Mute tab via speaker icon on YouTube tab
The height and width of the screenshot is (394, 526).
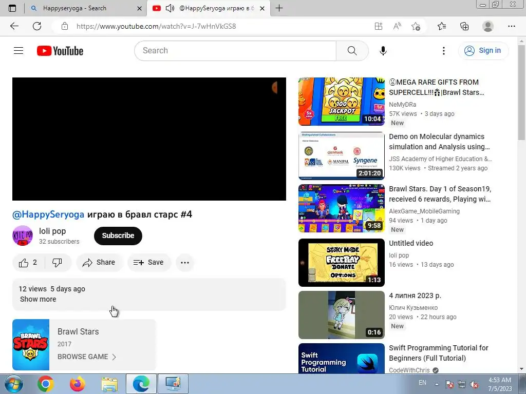tap(170, 8)
